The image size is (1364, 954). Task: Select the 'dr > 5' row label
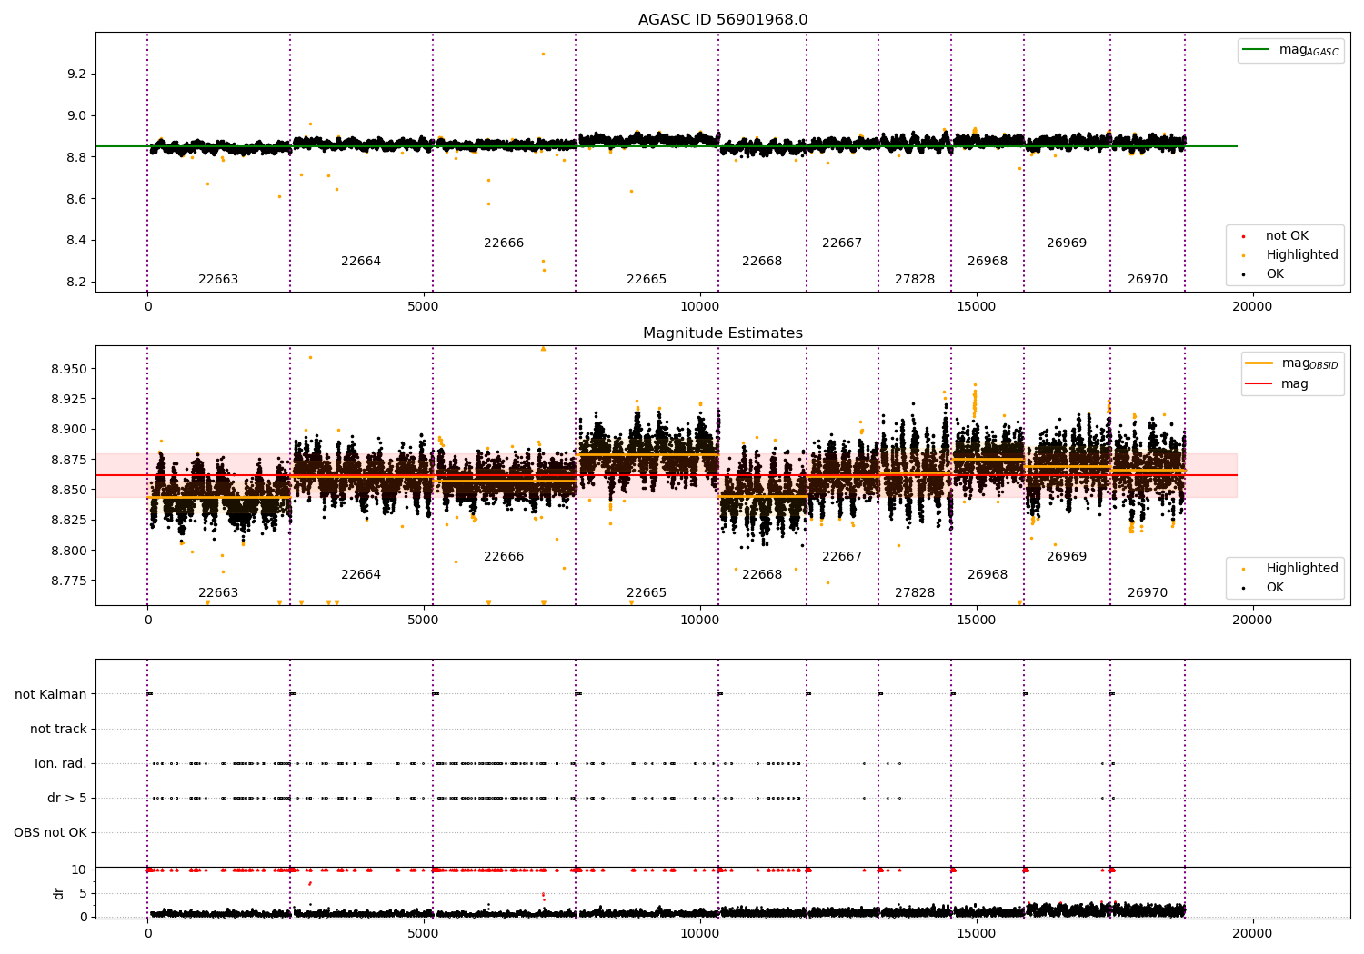[67, 799]
